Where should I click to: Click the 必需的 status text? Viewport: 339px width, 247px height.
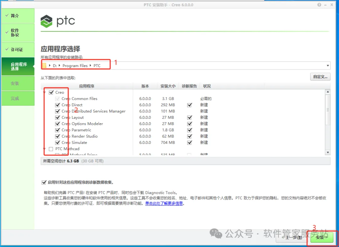[x=206, y=99]
